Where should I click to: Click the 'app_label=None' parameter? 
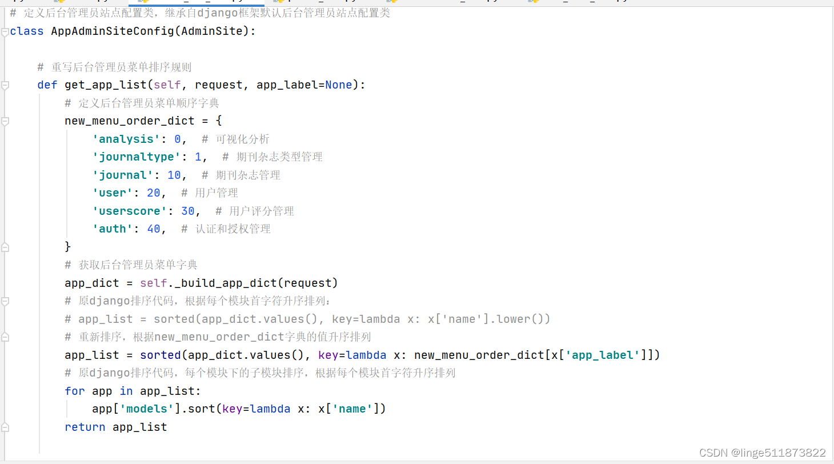(304, 85)
